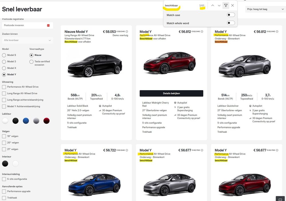Open the red Model Y image priced € 56.812
Screen dimensions: 286x201
[x=170, y=63]
